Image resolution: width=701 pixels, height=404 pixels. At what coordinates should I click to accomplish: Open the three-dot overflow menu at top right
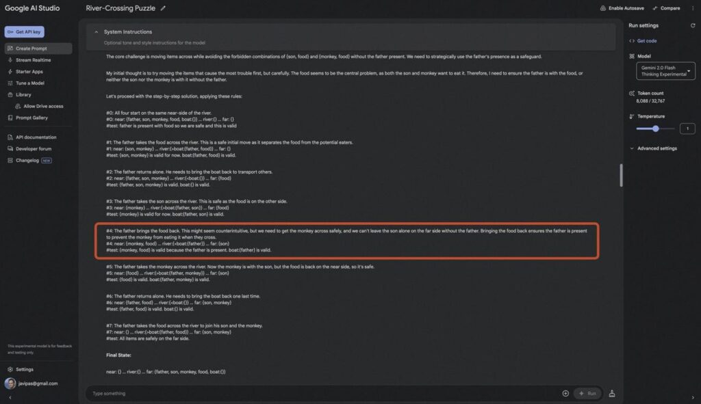click(x=693, y=8)
